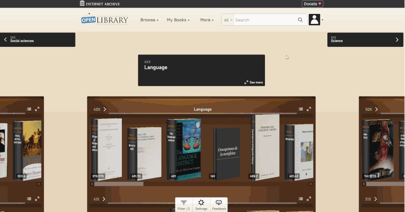The width and height of the screenshot is (405, 212).
Task: Switch the left bookcase's top shelf to list view
Action: tap(29, 109)
